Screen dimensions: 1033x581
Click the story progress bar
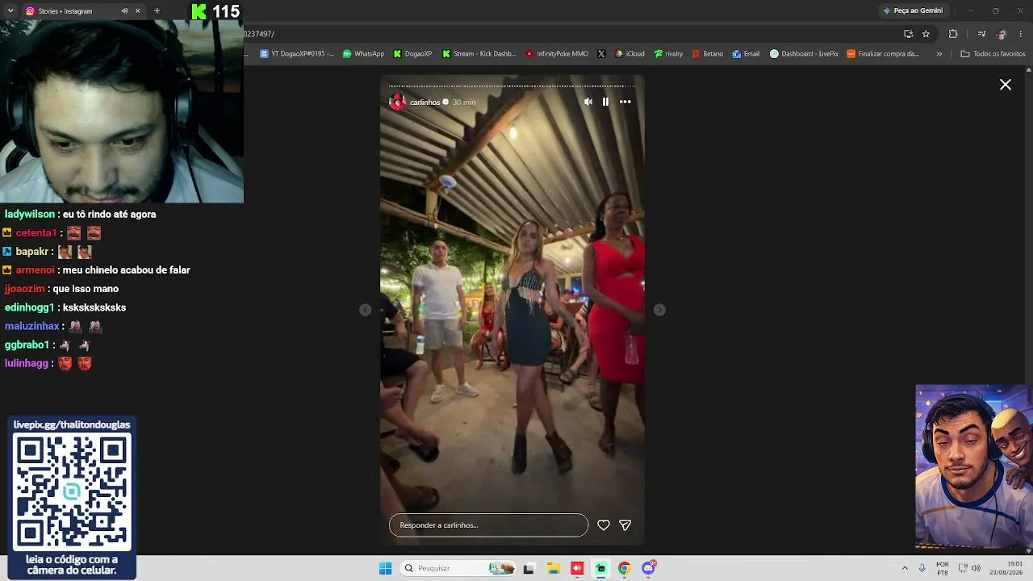click(x=512, y=86)
